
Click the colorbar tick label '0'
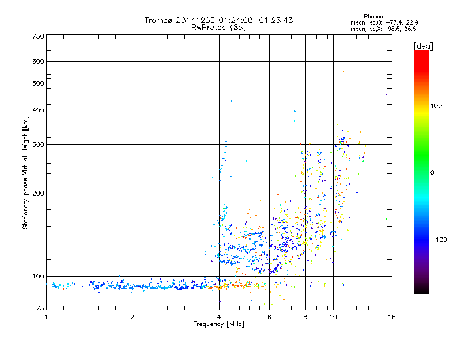point(432,173)
